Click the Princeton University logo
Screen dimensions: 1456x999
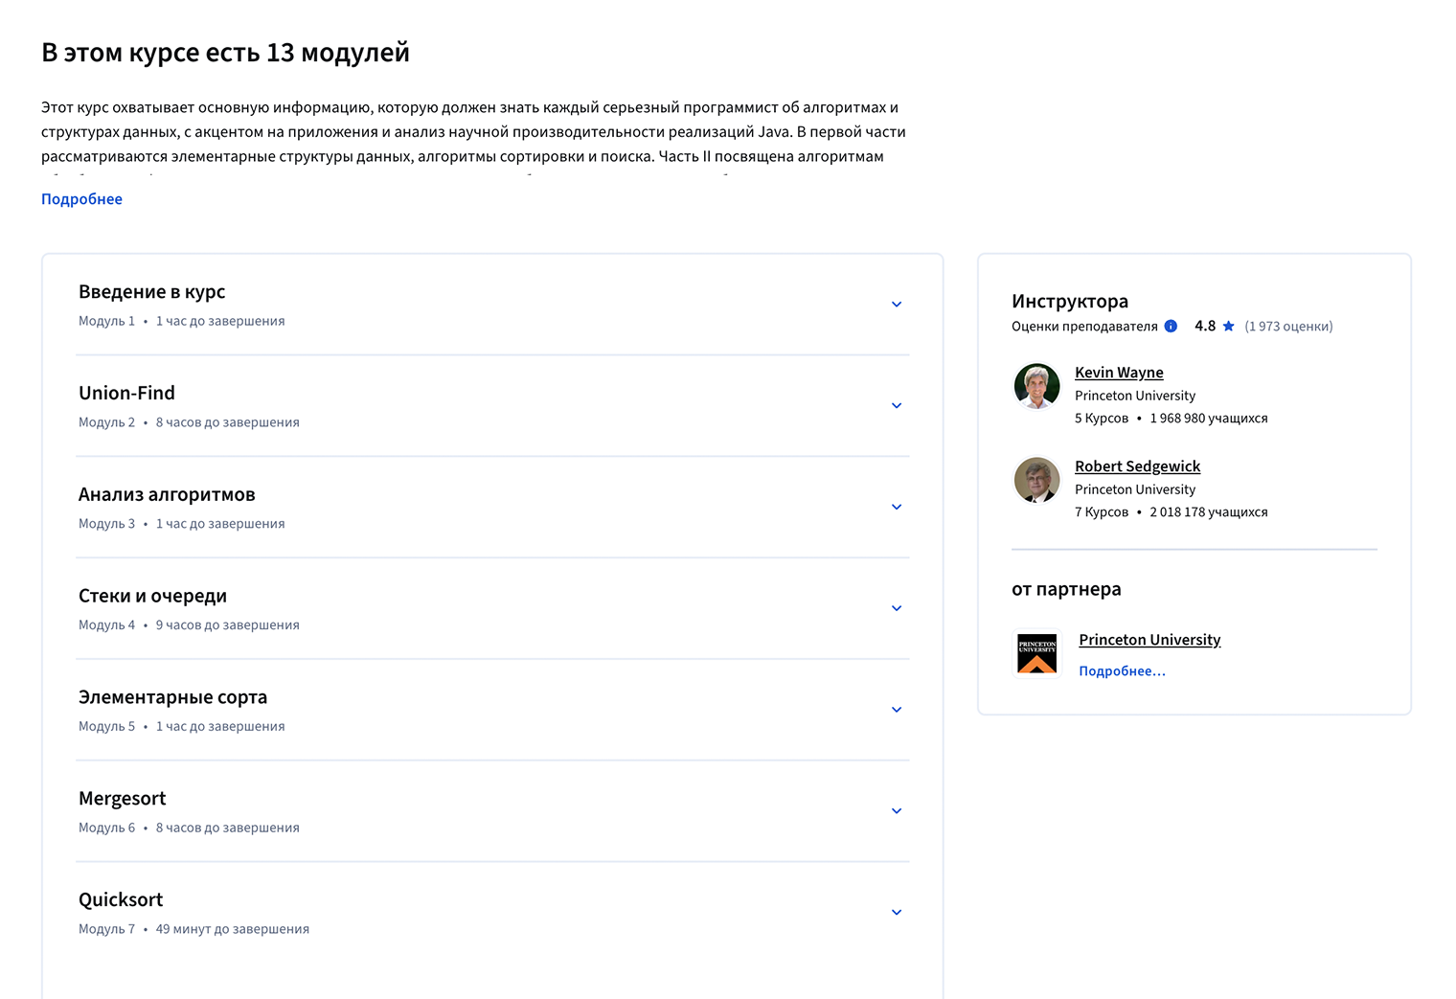tap(1036, 652)
